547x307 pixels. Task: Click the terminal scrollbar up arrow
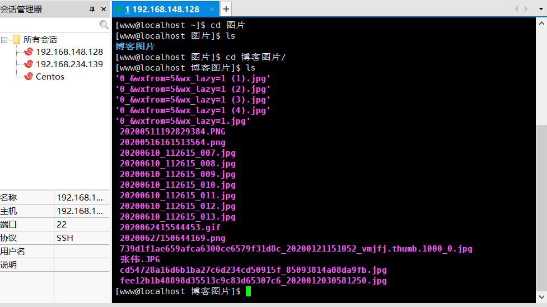(541, 24)
